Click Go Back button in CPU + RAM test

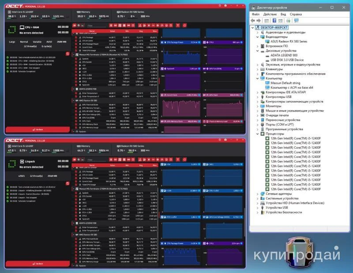click(37, 130)
